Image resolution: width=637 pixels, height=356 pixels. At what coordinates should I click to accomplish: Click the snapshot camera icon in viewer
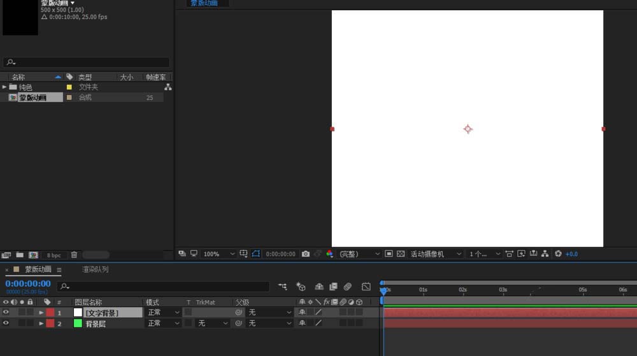(306, 253)
